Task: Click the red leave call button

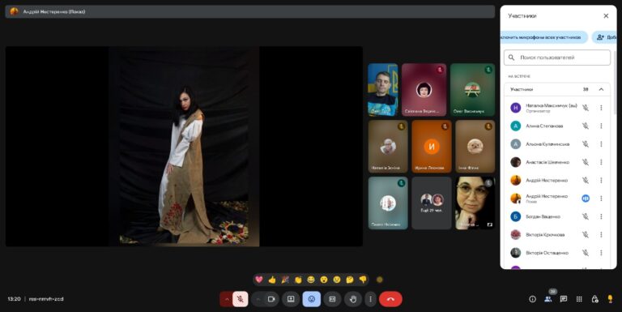Action: [390, 299]
